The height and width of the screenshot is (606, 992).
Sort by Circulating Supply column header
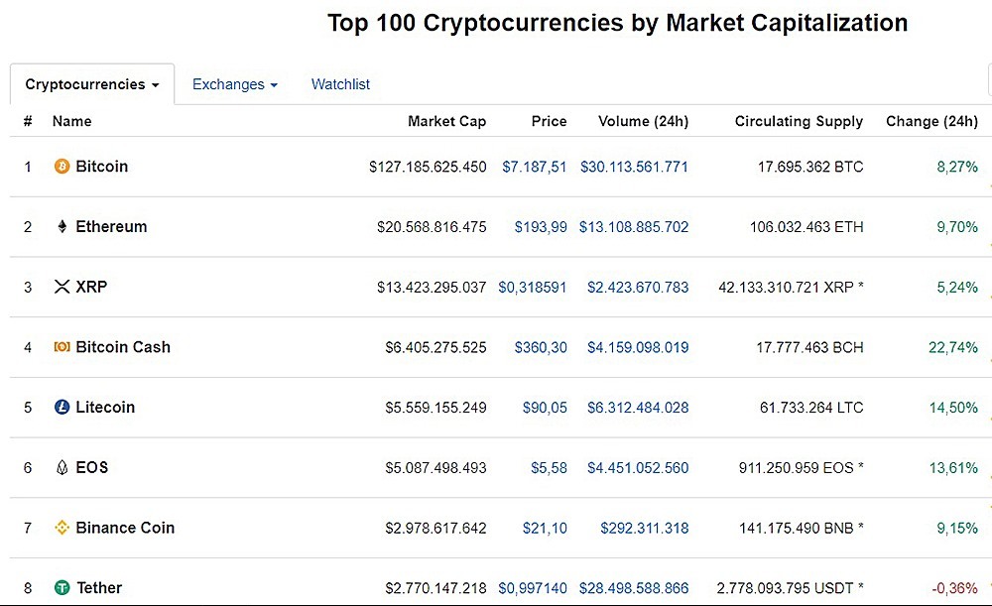coord(799,121)
